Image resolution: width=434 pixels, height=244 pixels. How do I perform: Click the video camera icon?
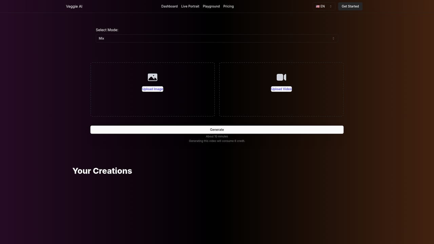pos(281,77)
